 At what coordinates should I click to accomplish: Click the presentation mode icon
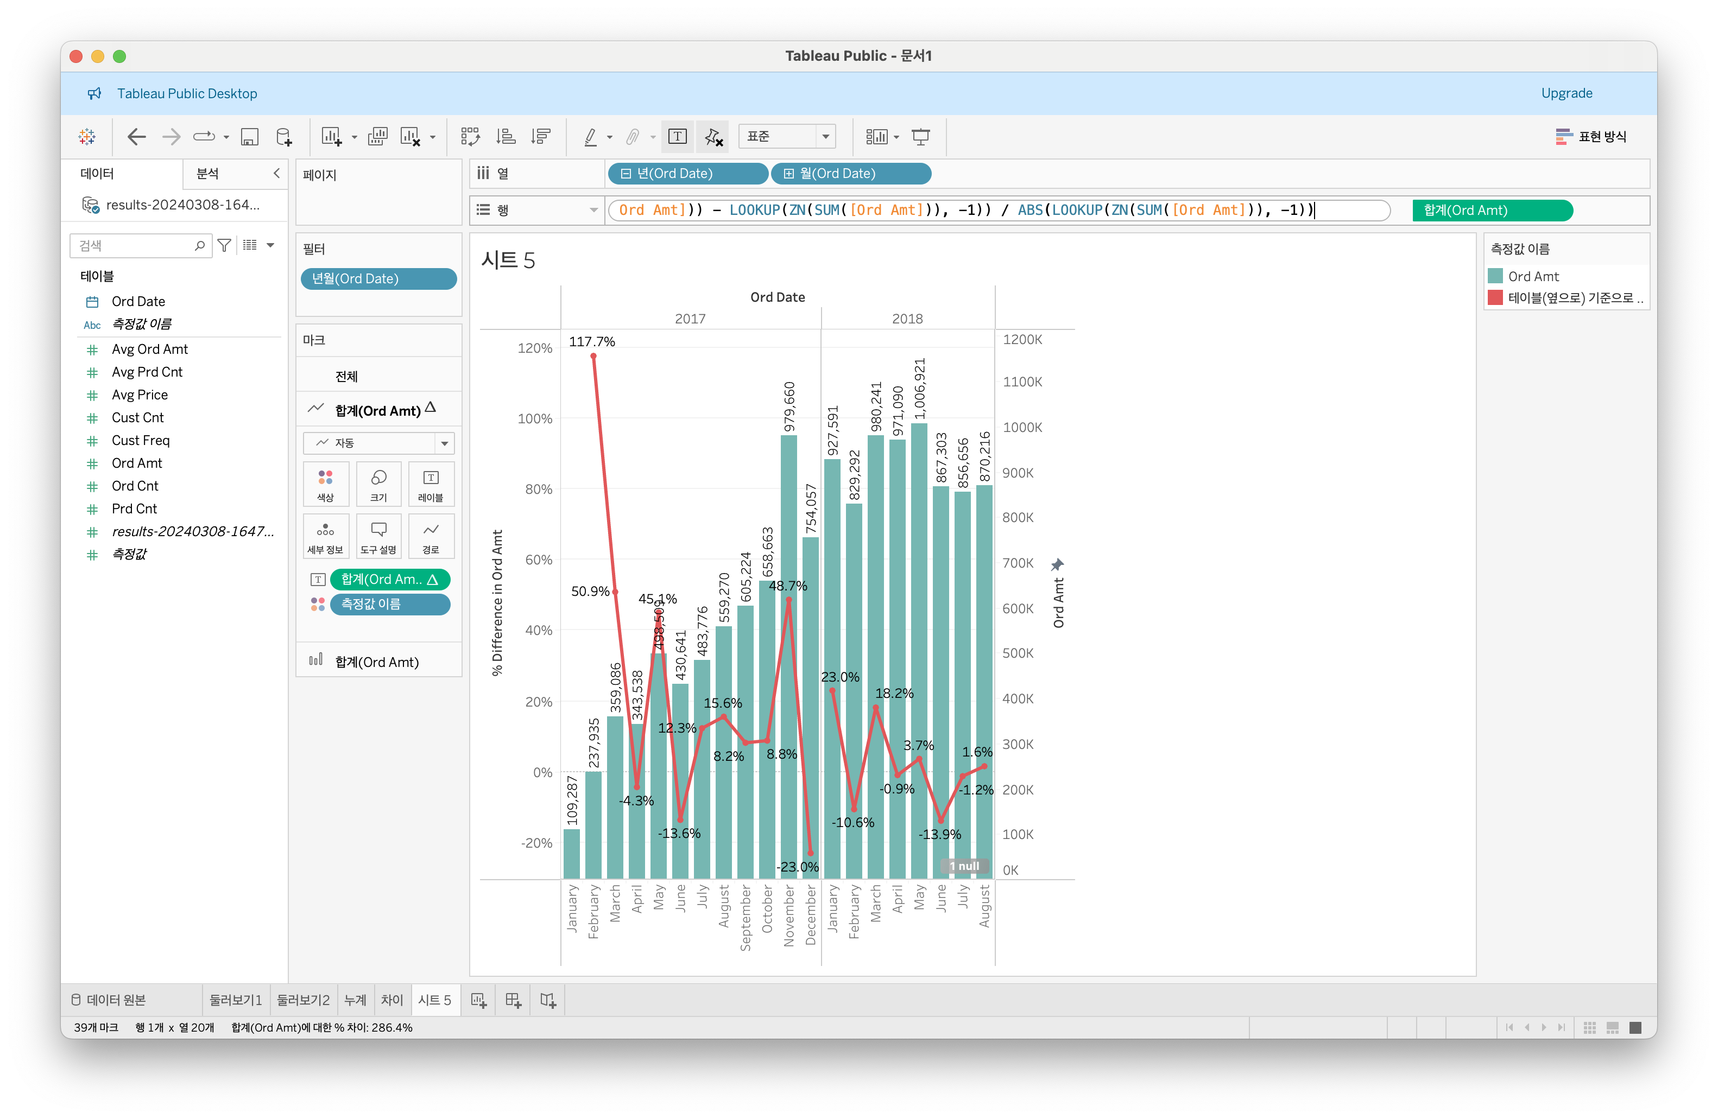click(x=920, y=136)
